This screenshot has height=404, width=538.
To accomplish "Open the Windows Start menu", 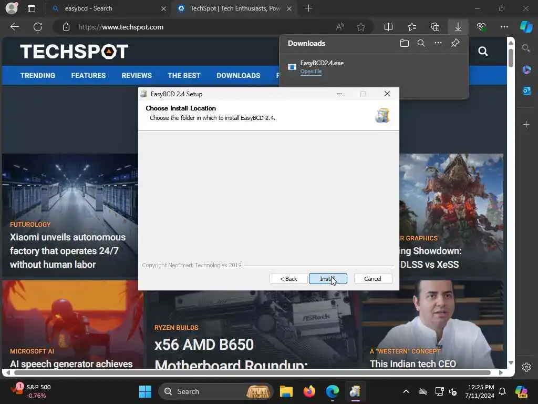I will coord(145,391).
